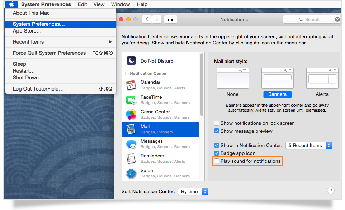Choose Restart… from the Apple menu
The width and height of the screenshot is (345, 210).
click(x=61, y=71)
